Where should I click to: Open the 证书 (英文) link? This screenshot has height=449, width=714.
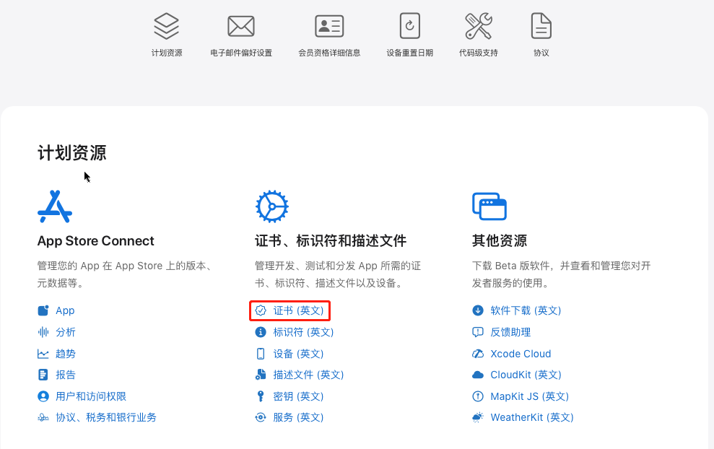tap(298, 310)
